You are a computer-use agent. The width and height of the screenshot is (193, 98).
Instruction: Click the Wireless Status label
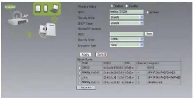87,7
